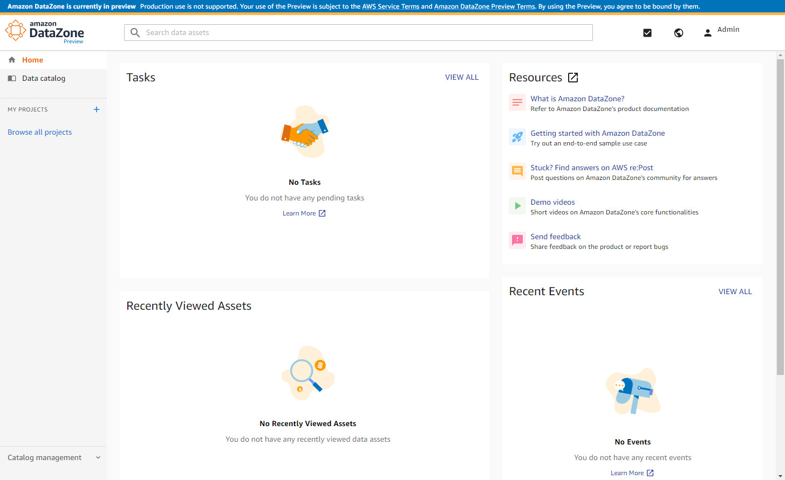Click external icon beside Recent Events Learn More
The height and width of the screenshot is (480, 785).
coord(650,473)
